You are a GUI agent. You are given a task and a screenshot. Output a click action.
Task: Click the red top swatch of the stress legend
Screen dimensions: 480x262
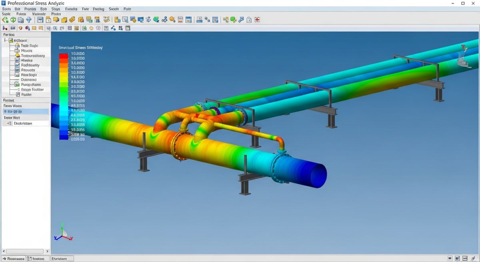(64, 56)
